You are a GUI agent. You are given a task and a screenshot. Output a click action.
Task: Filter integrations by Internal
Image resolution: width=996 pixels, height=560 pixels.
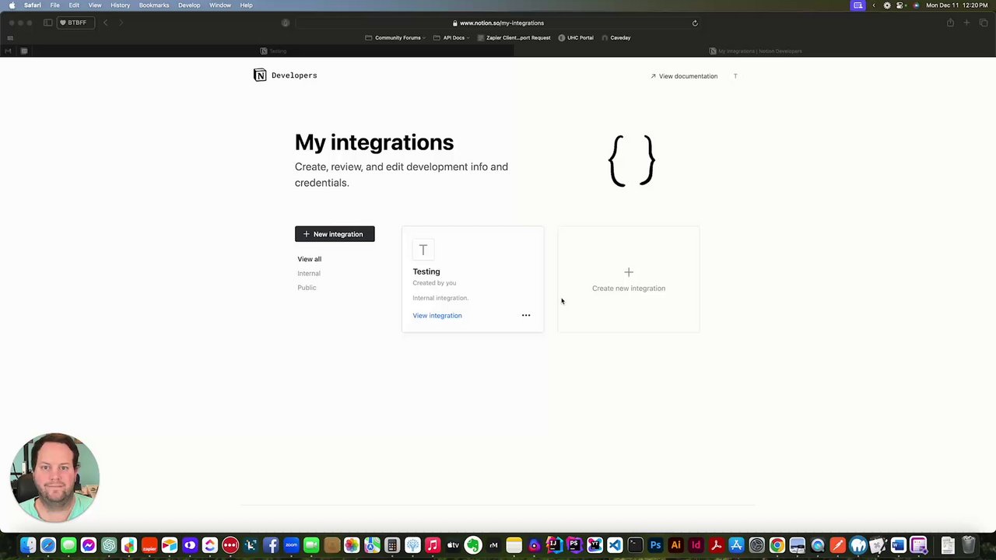click(309, 273)
